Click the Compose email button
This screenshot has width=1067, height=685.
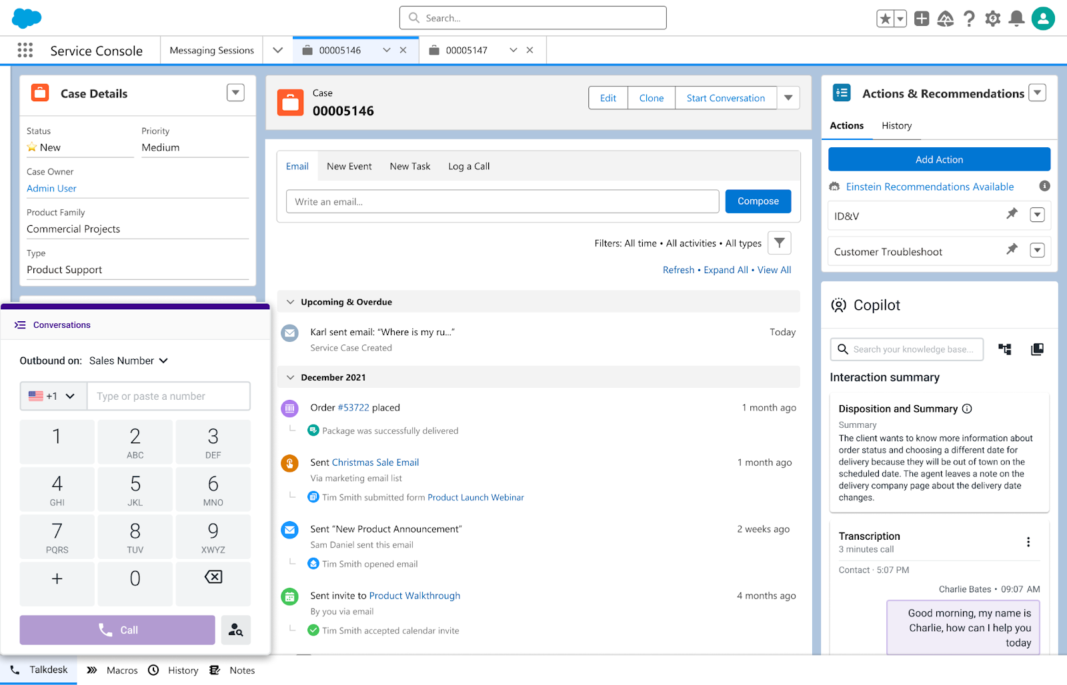(x=758, y=201)
